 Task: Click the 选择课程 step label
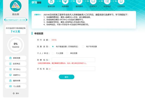[x=65, y=6]
